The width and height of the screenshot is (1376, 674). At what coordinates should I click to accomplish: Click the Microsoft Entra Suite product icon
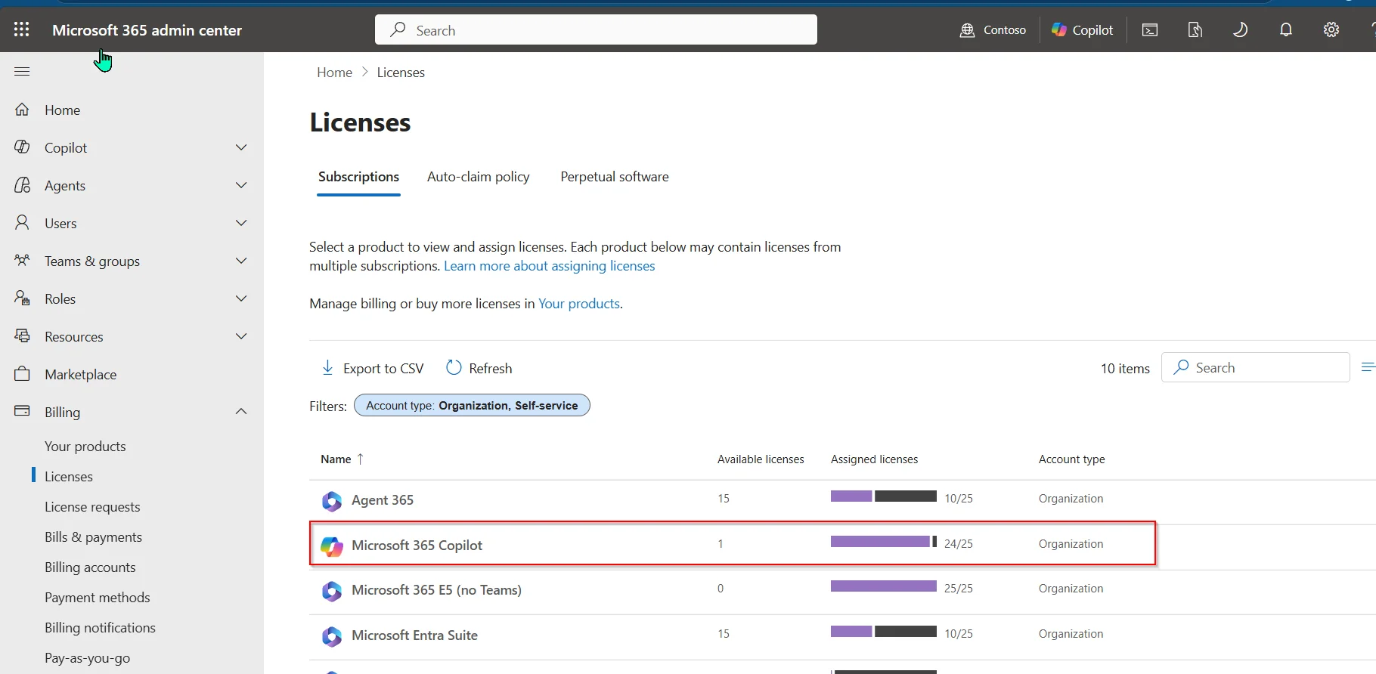pyautogui.click(x=331, y=636)
